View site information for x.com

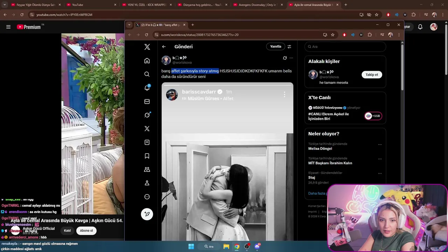(x=157, y=35)
